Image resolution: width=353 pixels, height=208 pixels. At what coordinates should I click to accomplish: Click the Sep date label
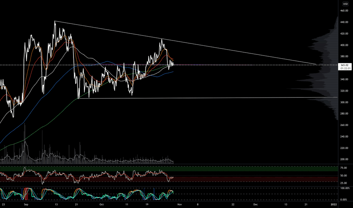coord(26,204)
